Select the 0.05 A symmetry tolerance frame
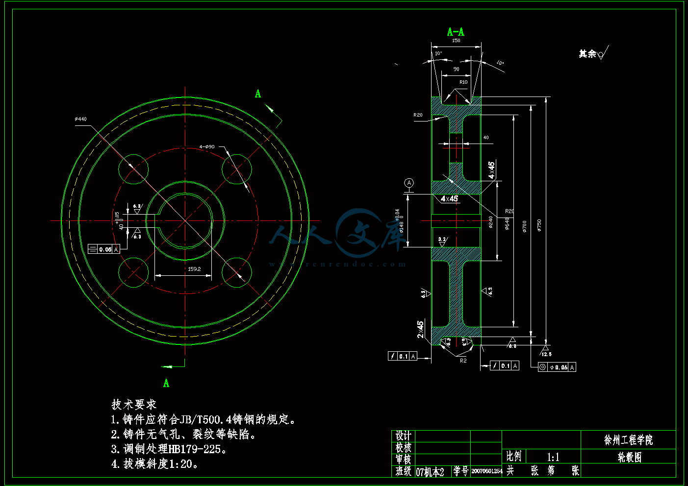Viewport: 688px width, 486px height. [103, 249]
